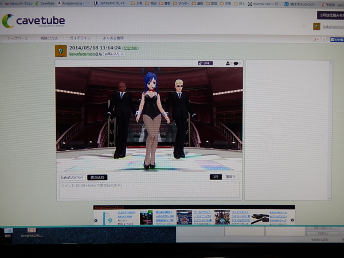Show next Amazon affiliate items
Viewport: 344px width, 258px height.
coord(292,220)
